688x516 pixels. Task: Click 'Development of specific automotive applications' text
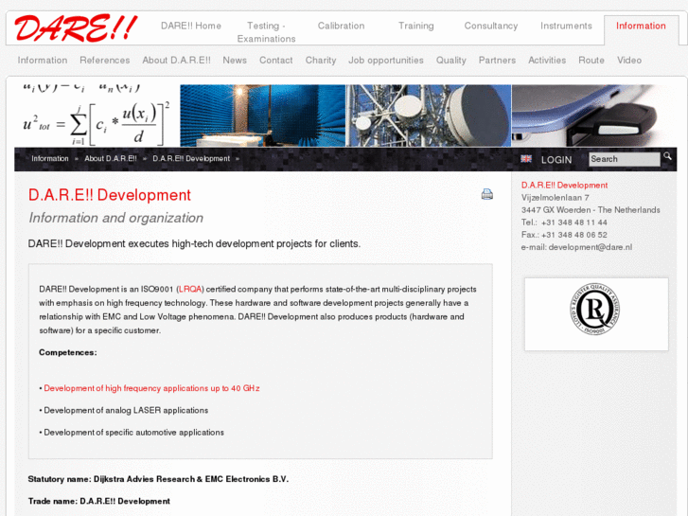pyautogui.click(x=133, y=433)
